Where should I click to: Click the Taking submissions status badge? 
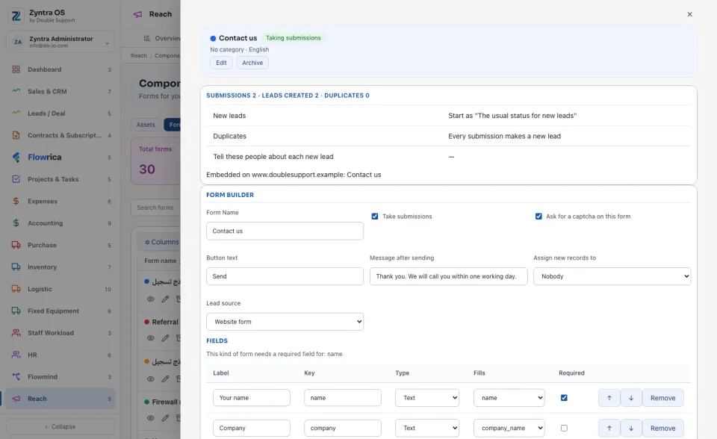pyautogui.click(x=293, y=38)
